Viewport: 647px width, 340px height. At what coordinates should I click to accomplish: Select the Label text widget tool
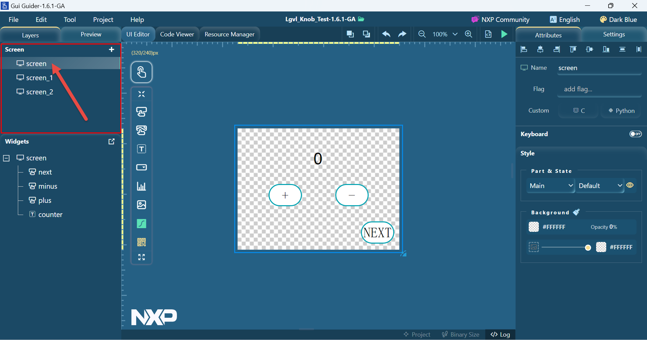click(142, 149)
